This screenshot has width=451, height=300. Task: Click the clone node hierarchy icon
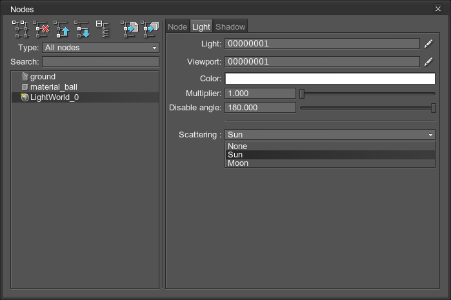[x=21, y=29]
